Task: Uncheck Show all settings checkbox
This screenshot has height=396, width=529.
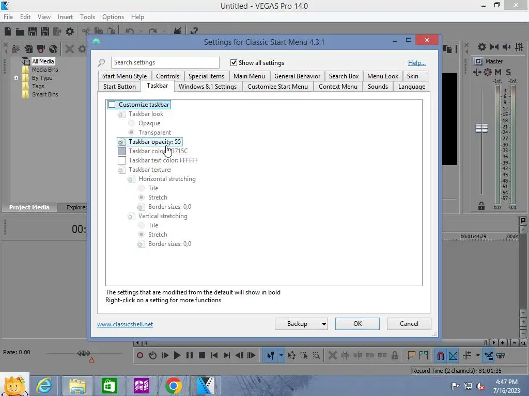Action: [234, 62]
